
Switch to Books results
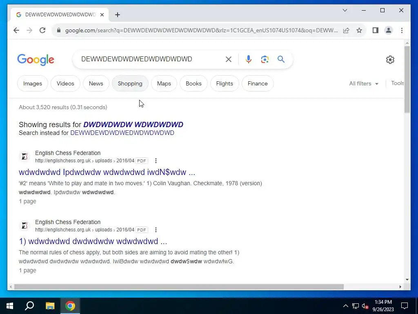click(x=193, y=83)
